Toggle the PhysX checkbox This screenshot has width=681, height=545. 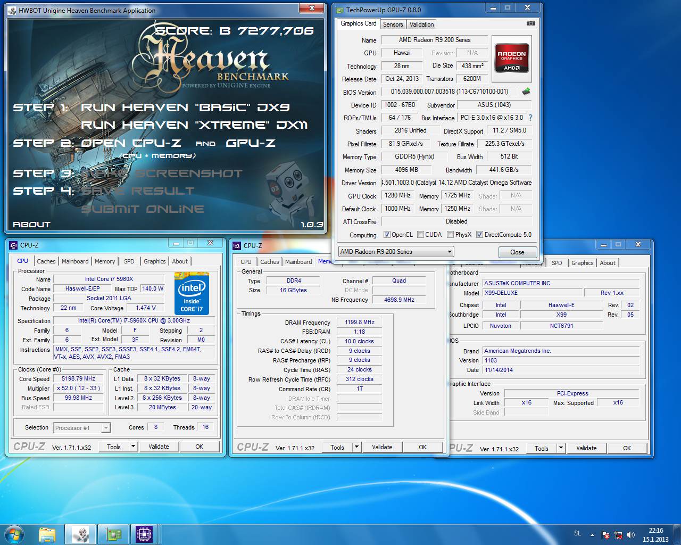point(450,234)
